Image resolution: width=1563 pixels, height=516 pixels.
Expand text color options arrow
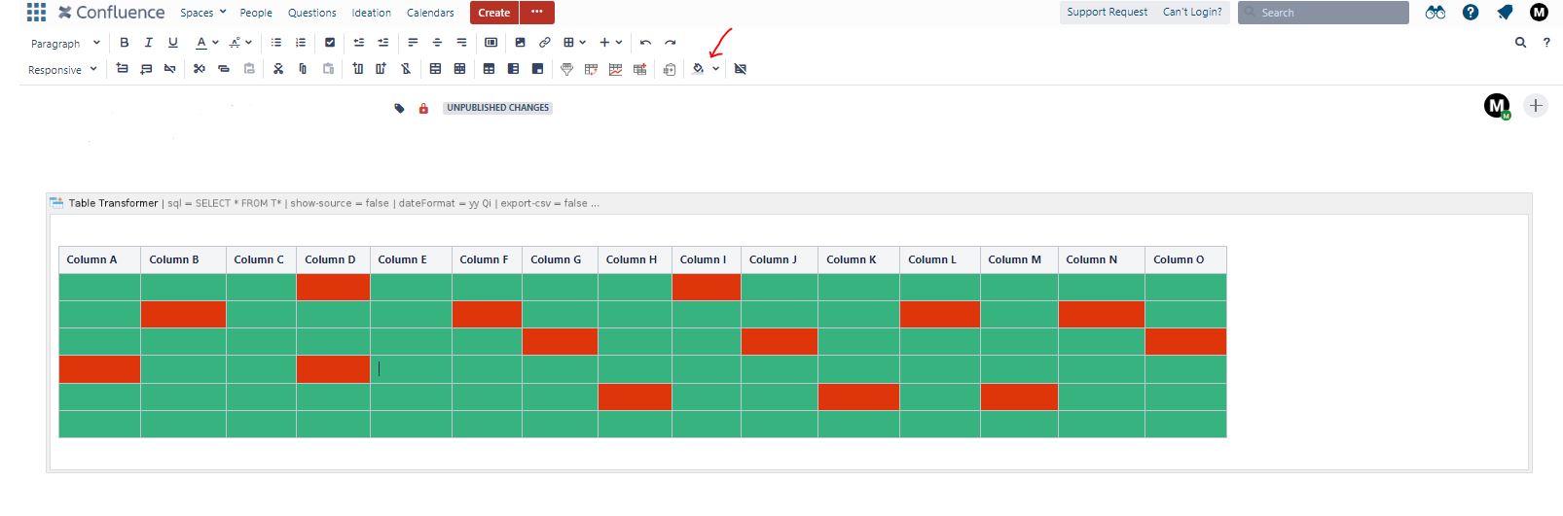click(215, 43)
